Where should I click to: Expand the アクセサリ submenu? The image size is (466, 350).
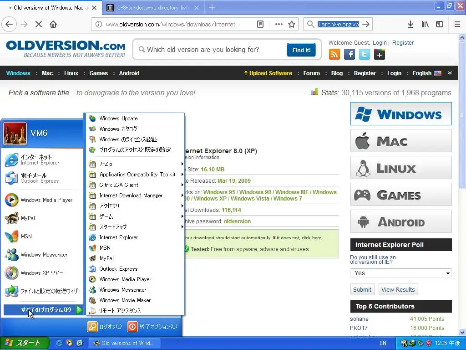coord(135,206)
